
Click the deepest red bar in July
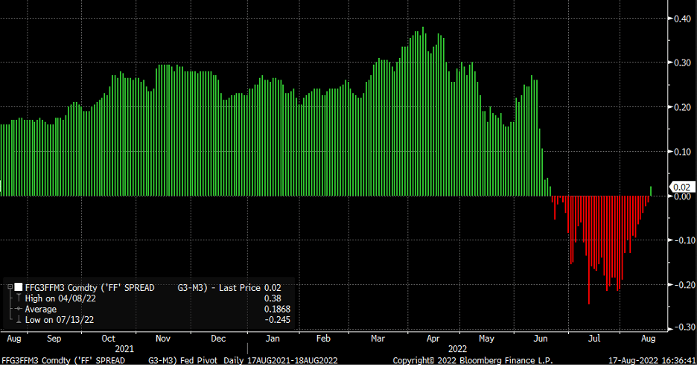pos(589,250)
